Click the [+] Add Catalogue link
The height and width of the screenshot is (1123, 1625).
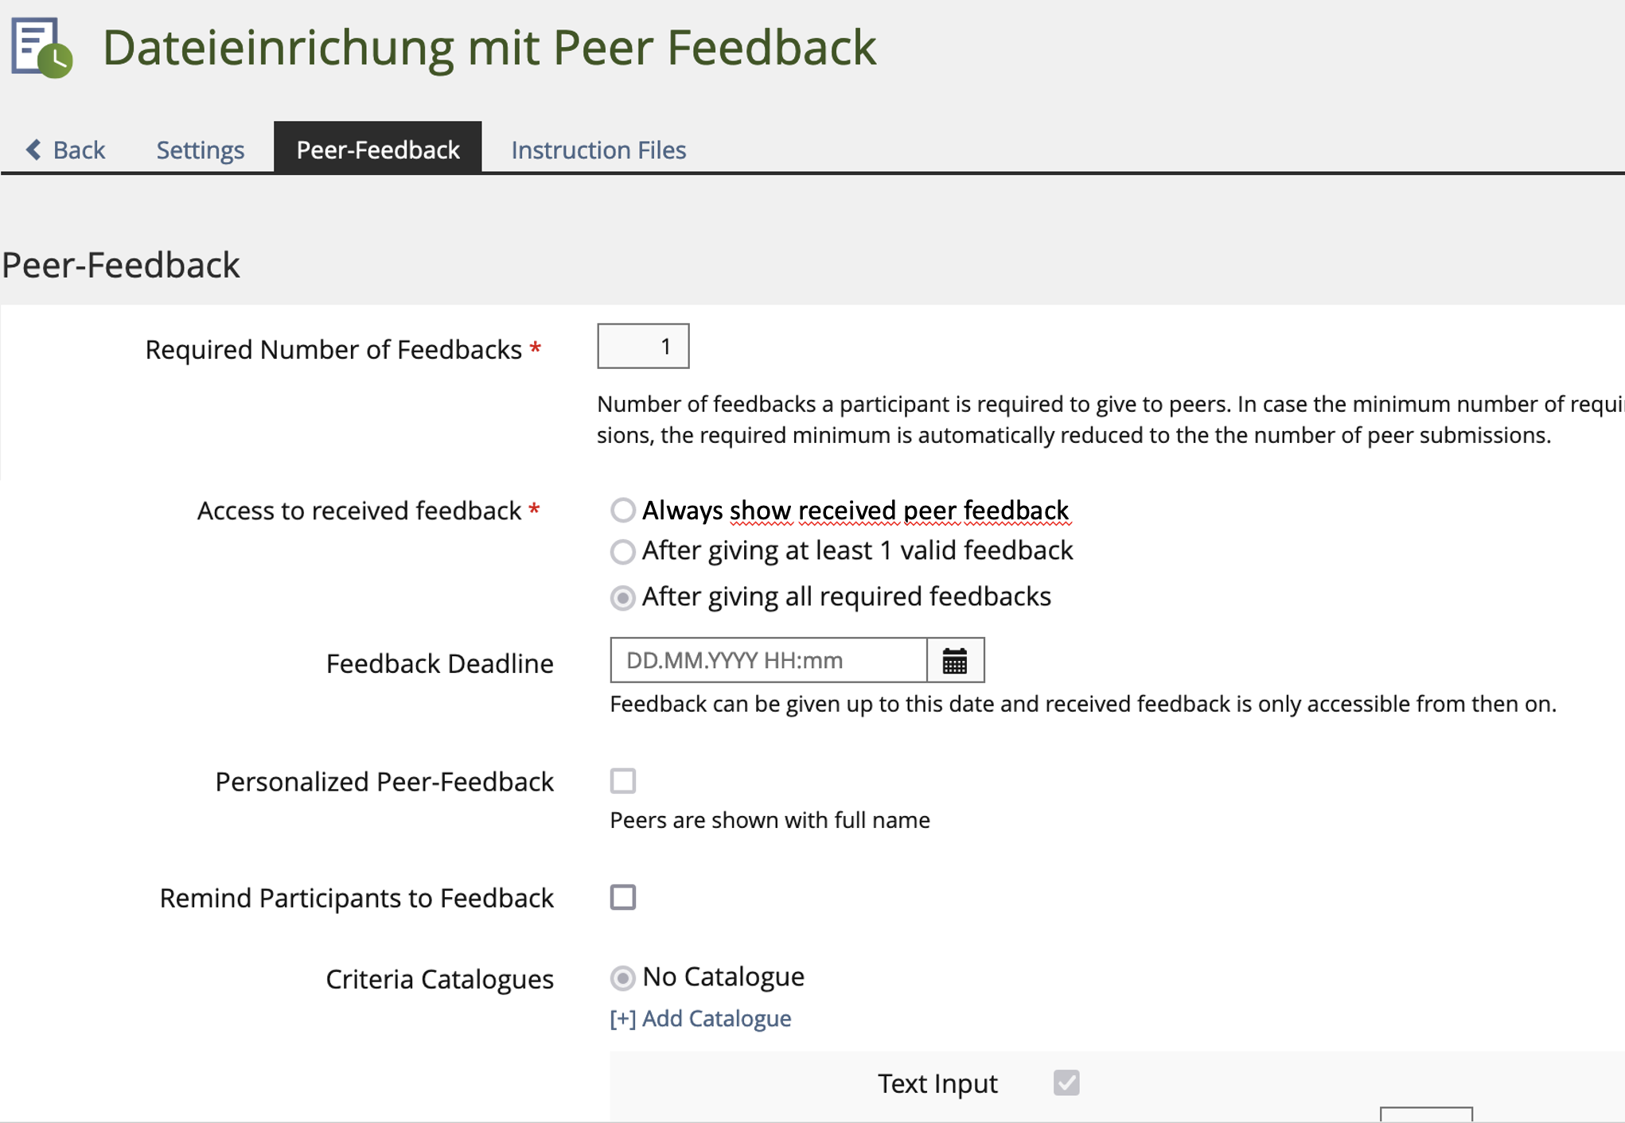tap(700, 1019)
